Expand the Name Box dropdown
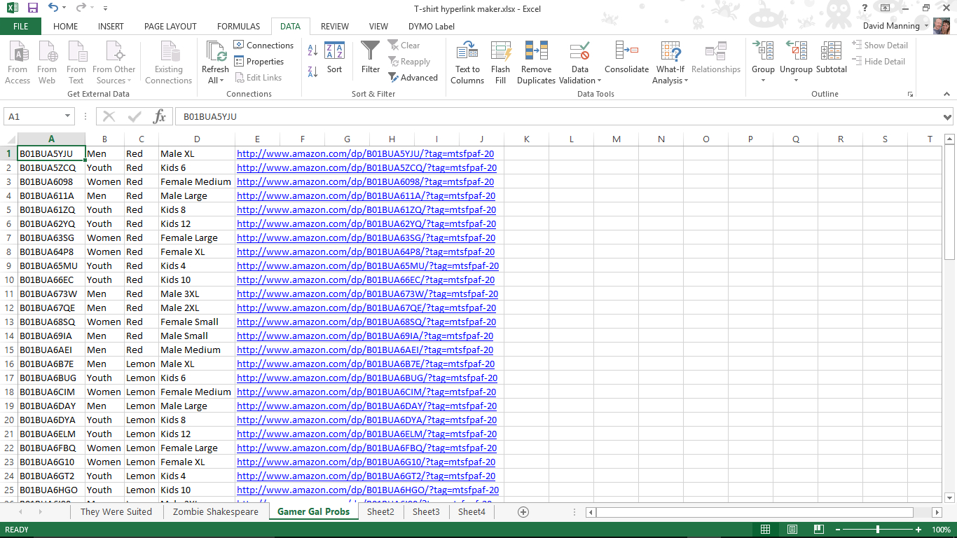 point(68,117)
